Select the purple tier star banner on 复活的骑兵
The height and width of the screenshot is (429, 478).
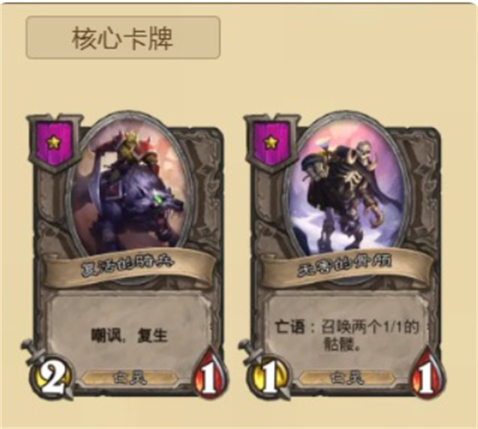(x=53, y=142)
